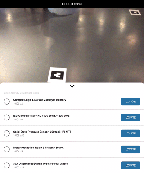
Task: Tap the distant AR marker in corner
Action: (x=135, y=12)
